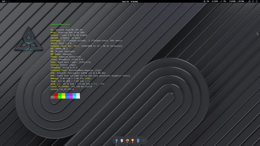The width and height of the screenshot is (260, 146).
Task: Open the blue document app in the dock
Action: (138, 140)
